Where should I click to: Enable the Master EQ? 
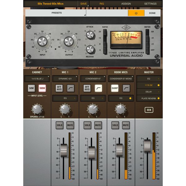pos(149,79)
